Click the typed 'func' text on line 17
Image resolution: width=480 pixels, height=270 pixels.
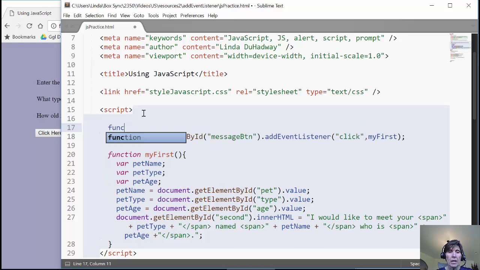[x=116, y=128]
